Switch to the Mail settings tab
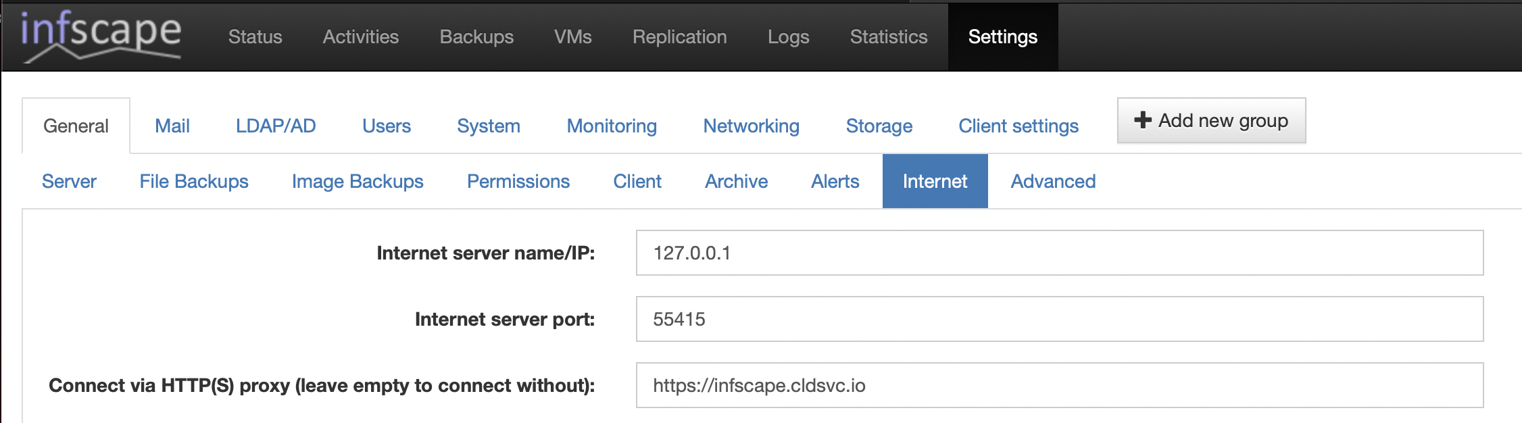 [x=172, y=126]
